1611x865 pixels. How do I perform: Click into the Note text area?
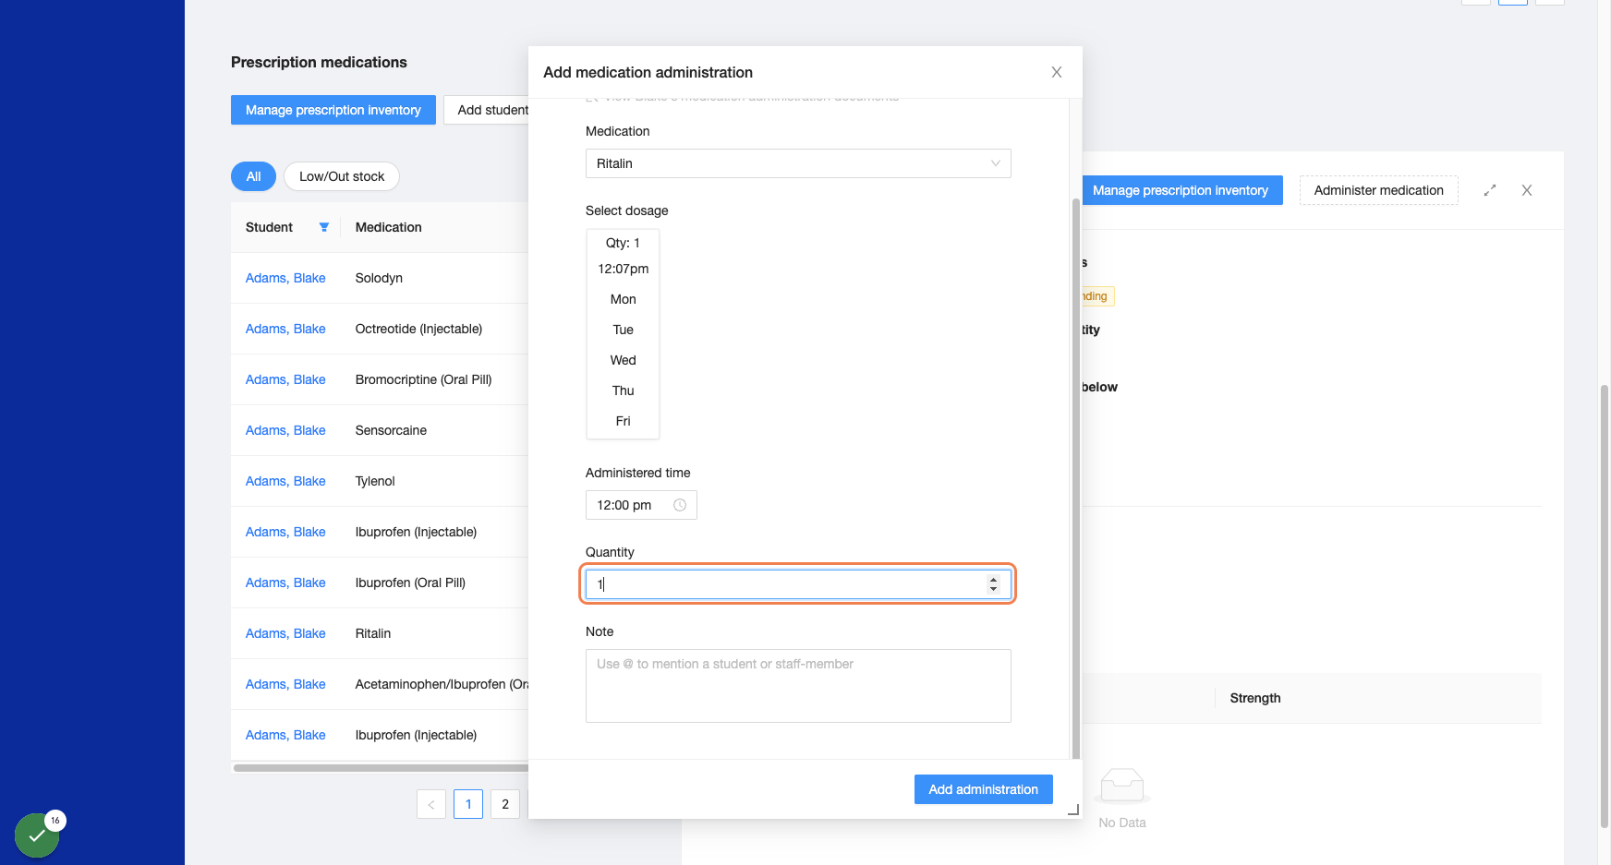[x=798, y=686]
